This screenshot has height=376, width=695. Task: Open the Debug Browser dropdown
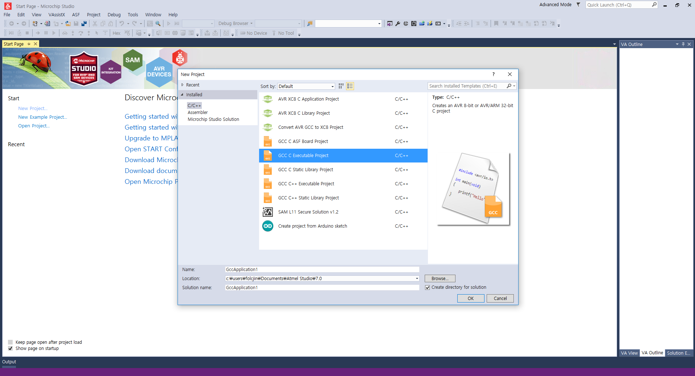point(236,24)
